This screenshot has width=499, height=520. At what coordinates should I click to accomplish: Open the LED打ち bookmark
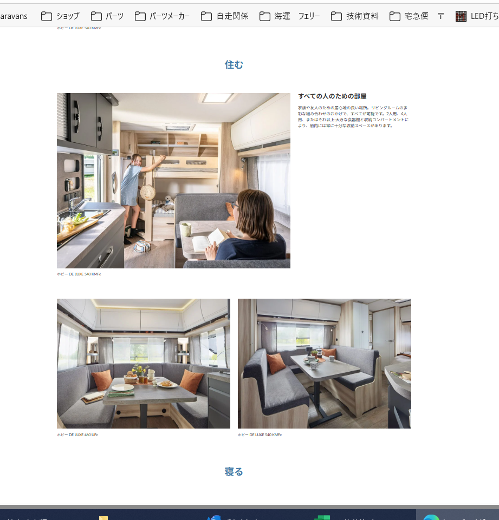(x=477, y=16)
